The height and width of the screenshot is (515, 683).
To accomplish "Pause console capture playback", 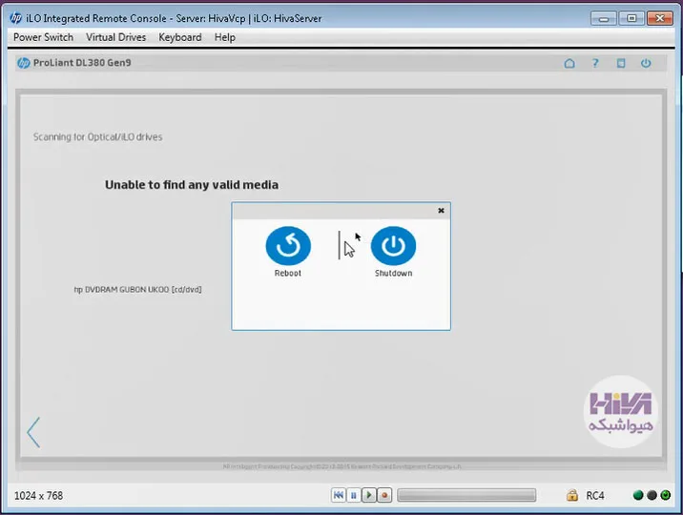I will tap(354, 495).
